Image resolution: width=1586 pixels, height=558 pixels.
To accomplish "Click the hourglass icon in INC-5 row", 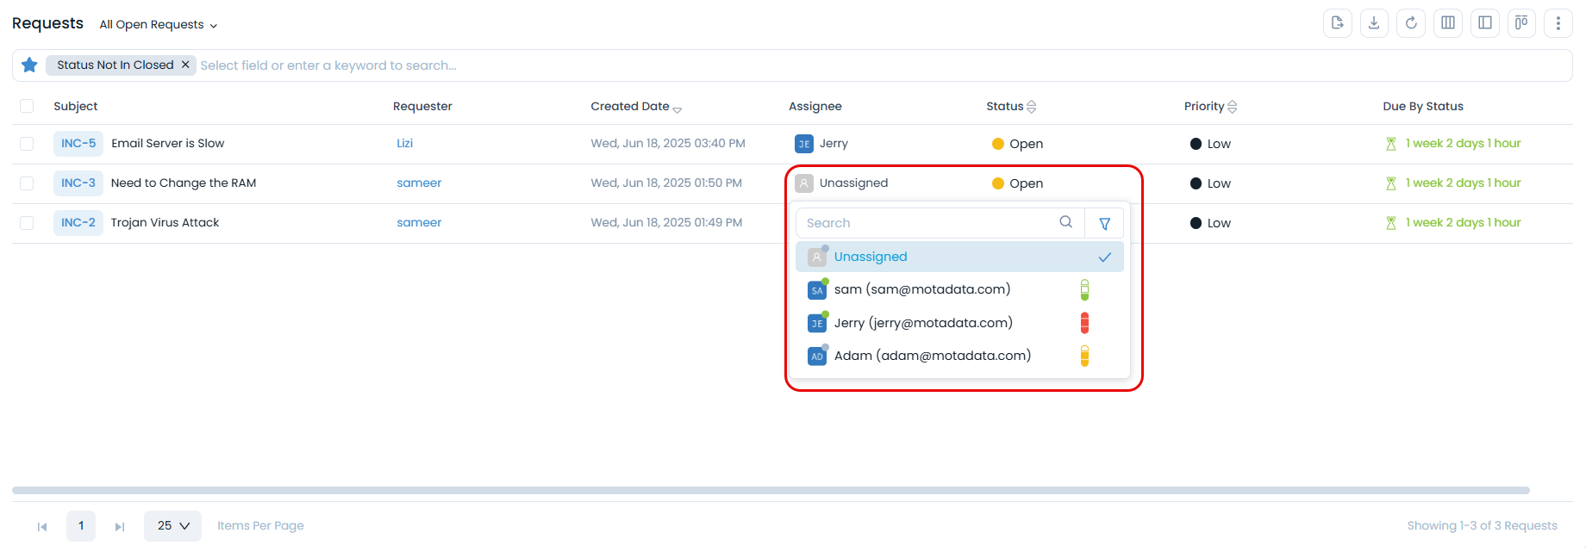I will pos(1390,144).
